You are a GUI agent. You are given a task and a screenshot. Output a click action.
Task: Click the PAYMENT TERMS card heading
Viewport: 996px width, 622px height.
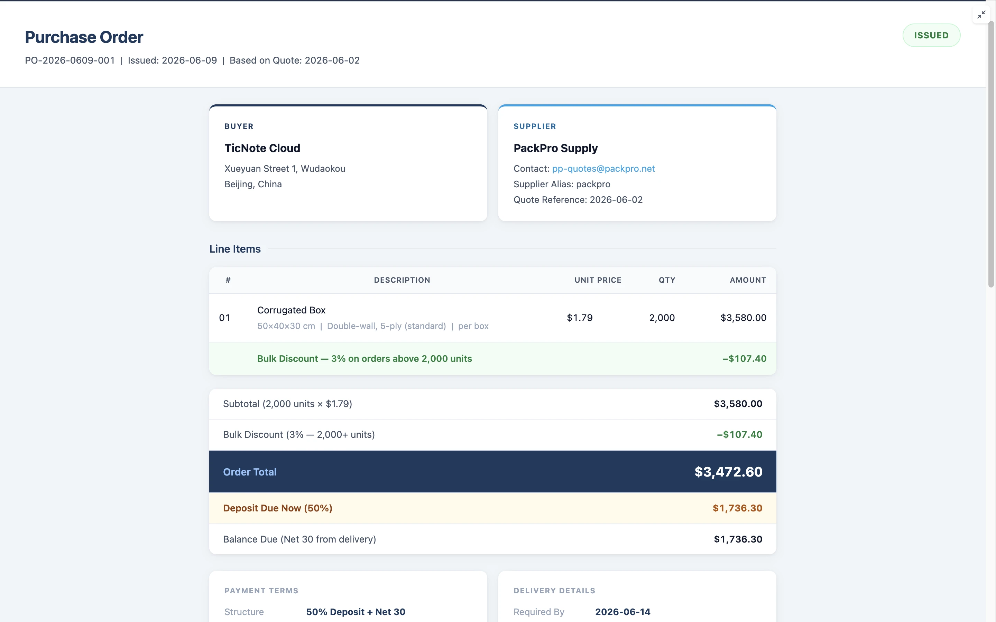261,591
